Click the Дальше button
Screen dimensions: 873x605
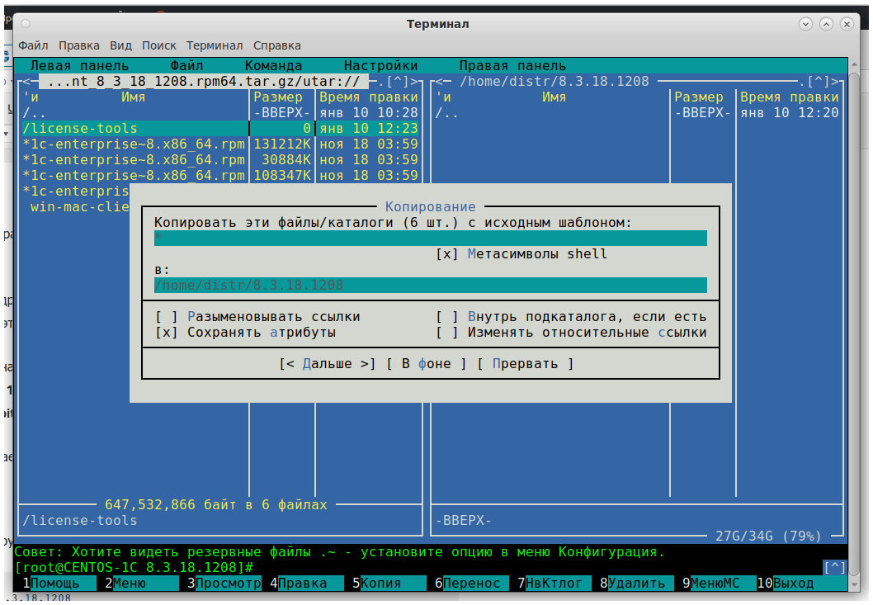point(328,364)
